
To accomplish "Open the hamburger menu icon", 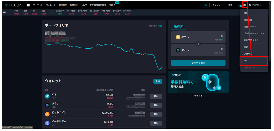I will 4,12.
